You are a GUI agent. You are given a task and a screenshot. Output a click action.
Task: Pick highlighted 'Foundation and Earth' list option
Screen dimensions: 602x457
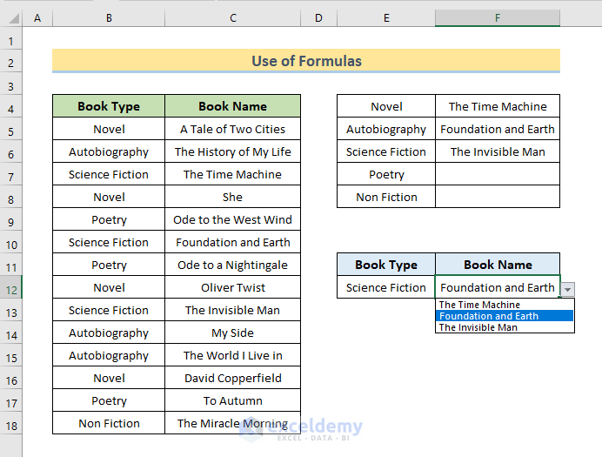505,316
